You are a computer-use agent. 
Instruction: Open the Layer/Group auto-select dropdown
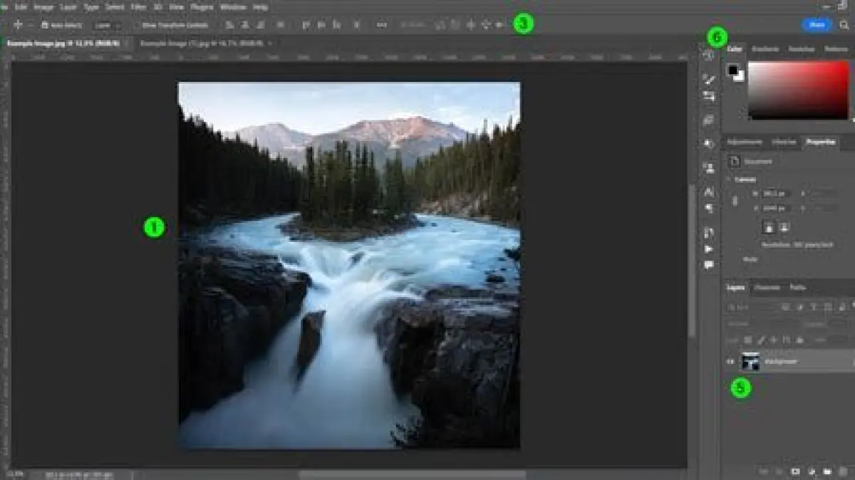pyautogui.click(x=108, y=25)
